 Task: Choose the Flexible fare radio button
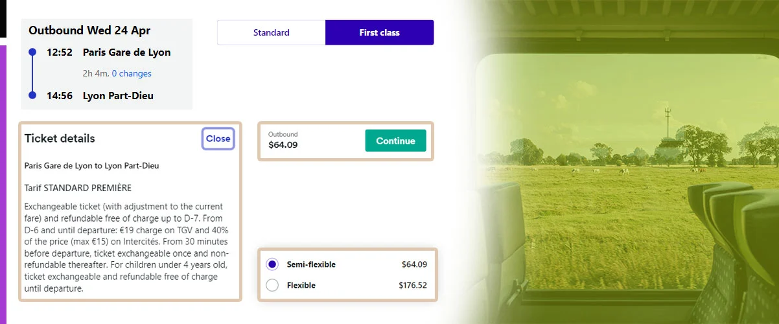tap(272, 285)
